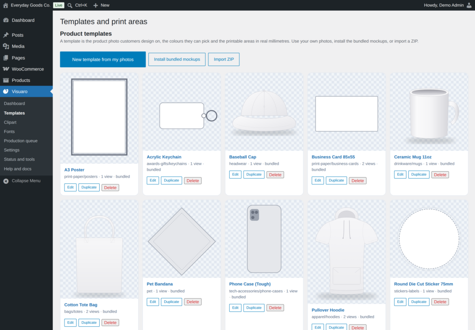Click the search magnifier icon in admin bar

(70, 6)
